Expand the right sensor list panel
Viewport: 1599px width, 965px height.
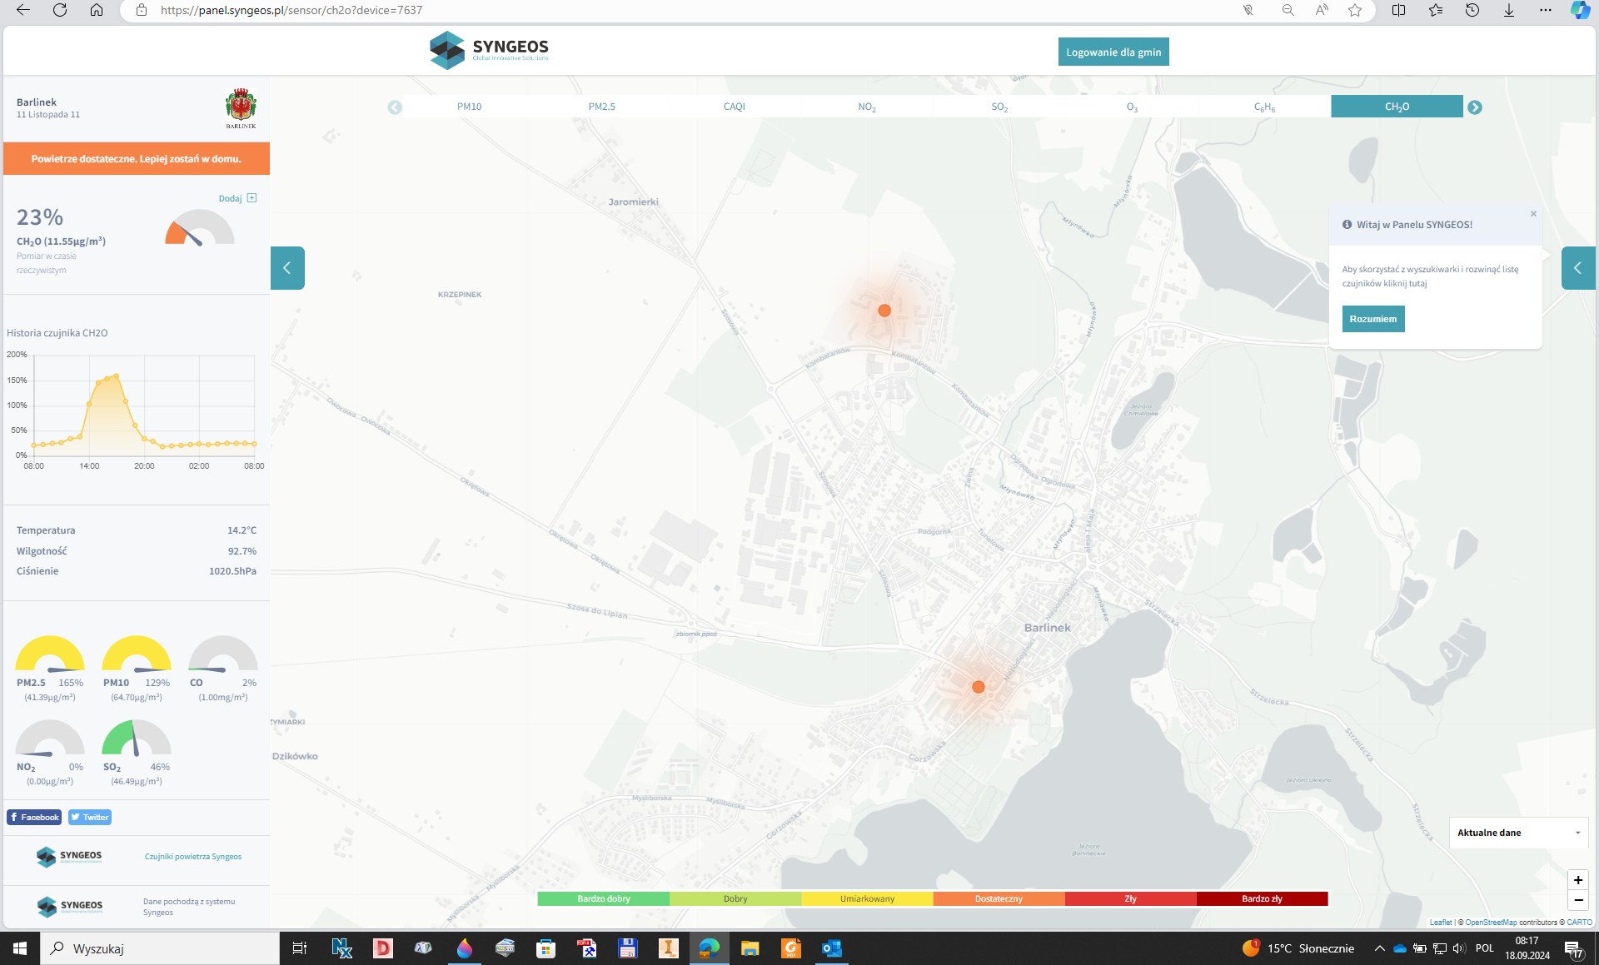(1577, 268)
